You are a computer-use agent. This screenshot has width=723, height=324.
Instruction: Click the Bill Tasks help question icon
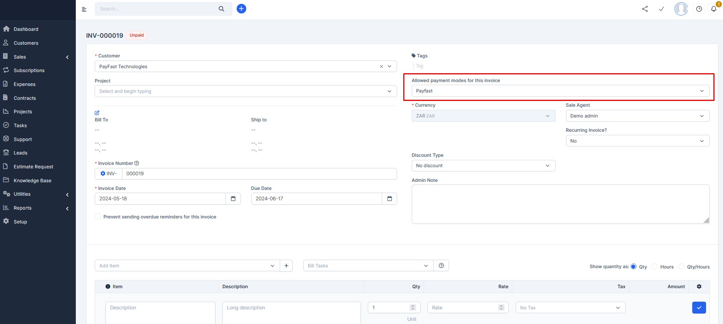tap(441, 266)
